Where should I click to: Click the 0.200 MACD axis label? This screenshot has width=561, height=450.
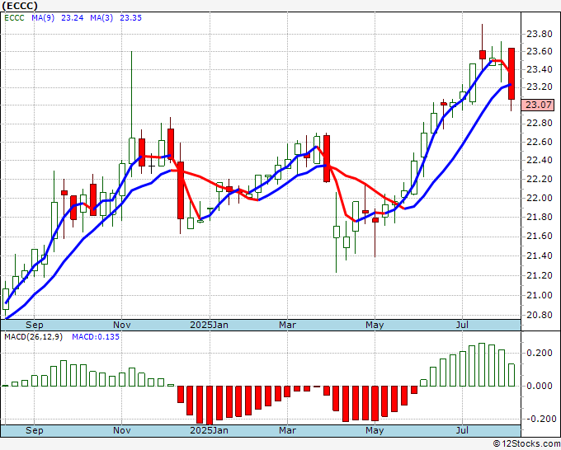click(540, 353)
